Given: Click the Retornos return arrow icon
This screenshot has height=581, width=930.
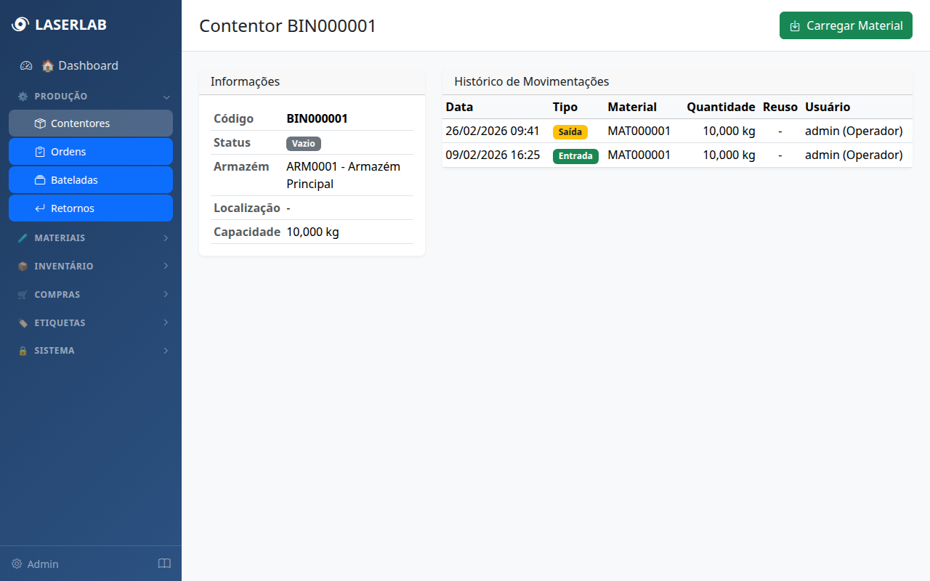Looking at the screenshot, I should [x=40, y=208].
